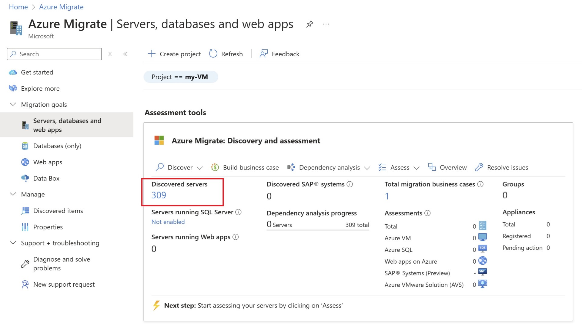
Task: Navigate to Azure Migrate breadcrumb
Action: pyautogui.click(x=61, y=7)
